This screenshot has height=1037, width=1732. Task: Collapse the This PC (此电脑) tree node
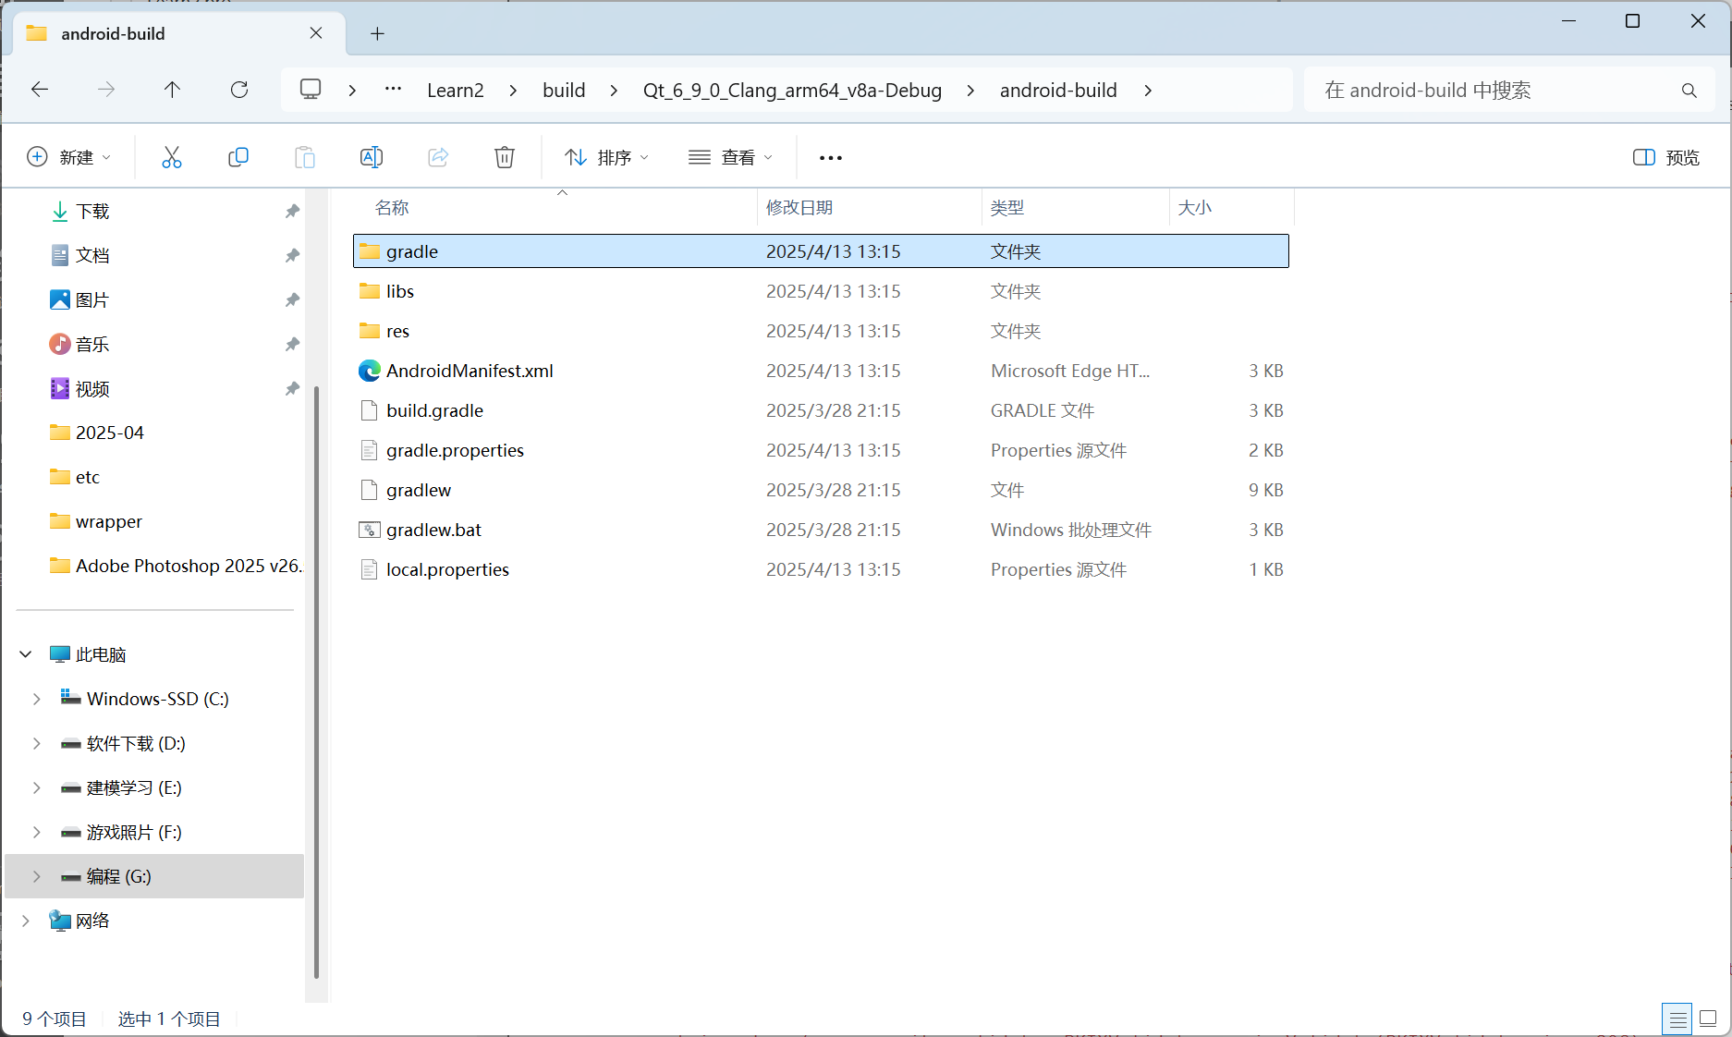[26, 654]
